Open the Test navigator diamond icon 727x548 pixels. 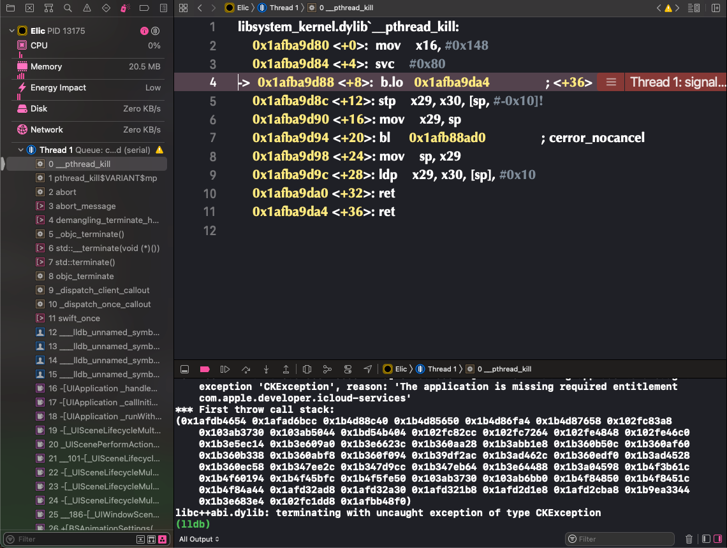106,8
